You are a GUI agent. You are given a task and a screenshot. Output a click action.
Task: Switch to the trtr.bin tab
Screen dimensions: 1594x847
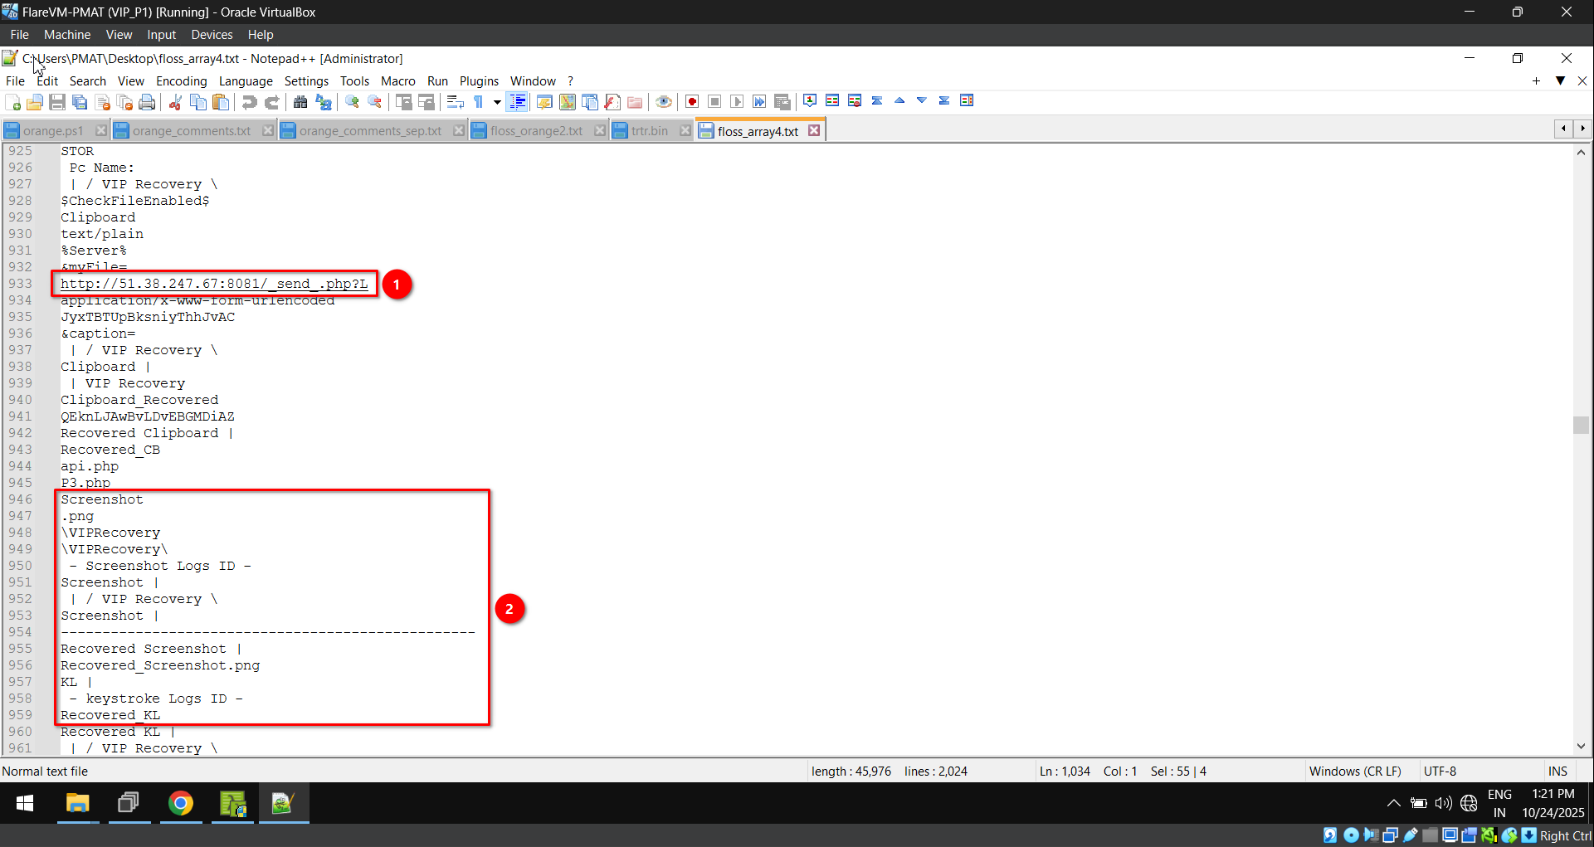click(x=649, y=130)
